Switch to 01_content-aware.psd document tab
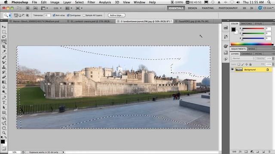275x154 pixels. click(91, 21)
